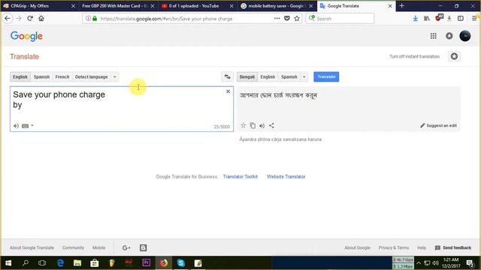The width and height of the screenshot is (481, 270).
Task: Copy the translated Bengali text
Action: coord(253,125)
